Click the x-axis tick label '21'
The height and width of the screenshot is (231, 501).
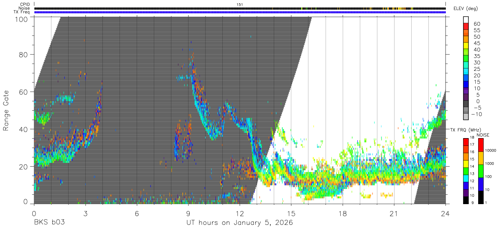tap(394, 213)
